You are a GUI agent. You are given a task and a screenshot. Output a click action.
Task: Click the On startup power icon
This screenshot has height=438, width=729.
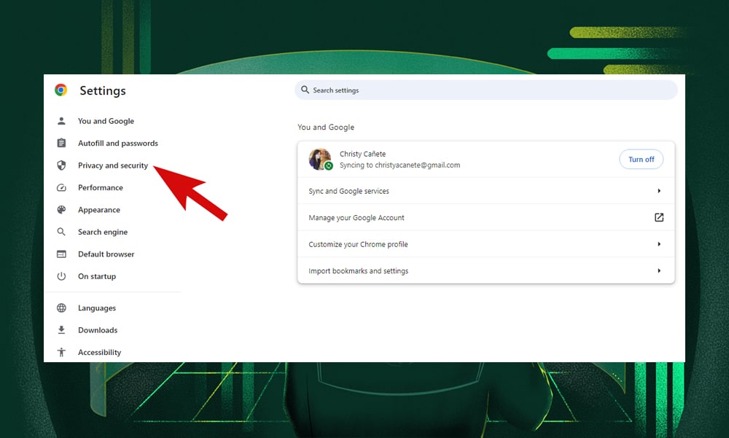click(62, 276)
